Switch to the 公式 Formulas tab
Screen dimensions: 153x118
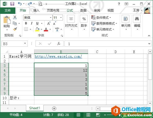[70, 10]
